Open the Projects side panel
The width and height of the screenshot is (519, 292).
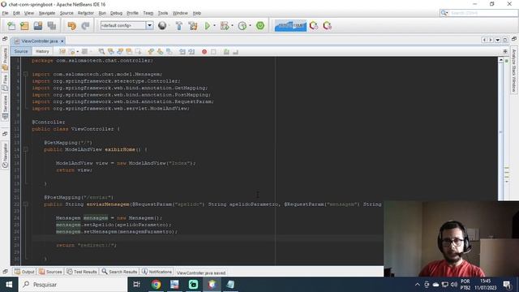[5, 58]
